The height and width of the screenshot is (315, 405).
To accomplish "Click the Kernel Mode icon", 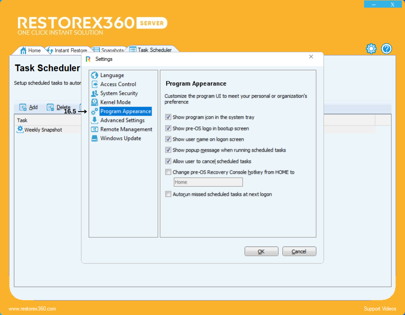I will coord(94,102).
